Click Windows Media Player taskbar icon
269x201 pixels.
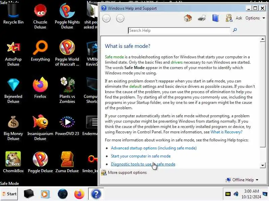[45, 194]
